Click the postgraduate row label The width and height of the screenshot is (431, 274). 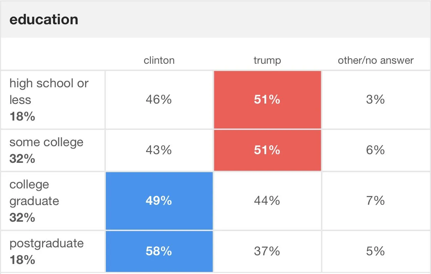pos(47,243)
